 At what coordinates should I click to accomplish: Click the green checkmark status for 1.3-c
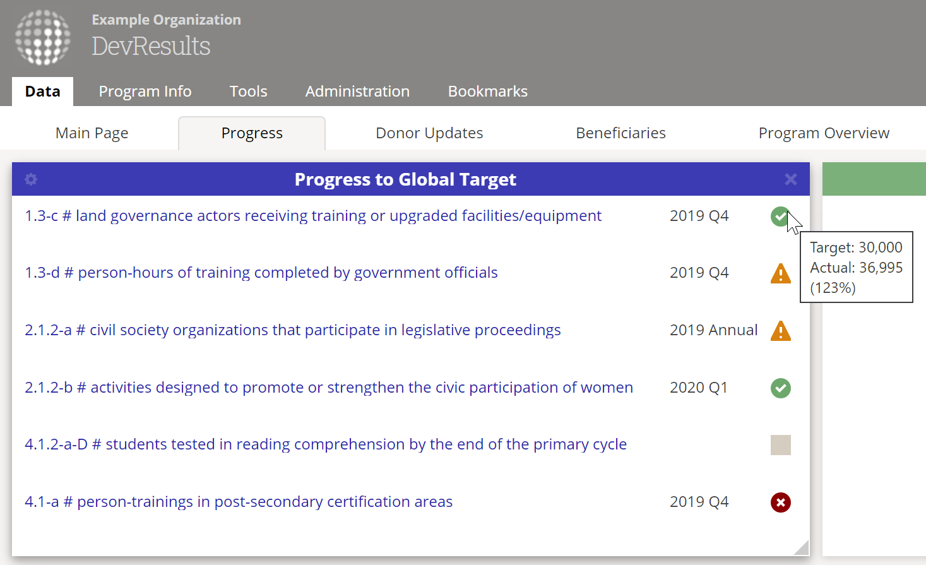point(780,217)
